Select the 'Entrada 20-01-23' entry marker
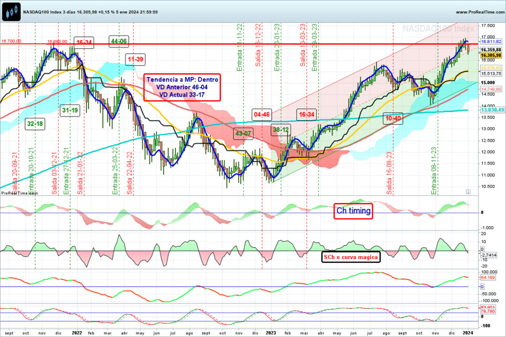 pos(277,47)
